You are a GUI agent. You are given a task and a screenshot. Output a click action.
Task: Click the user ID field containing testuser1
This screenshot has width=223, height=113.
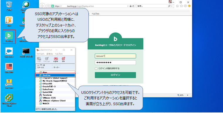pos(115,56)
